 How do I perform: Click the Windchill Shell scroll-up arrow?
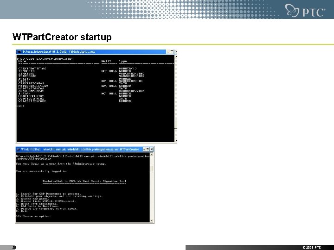point(151,154)
